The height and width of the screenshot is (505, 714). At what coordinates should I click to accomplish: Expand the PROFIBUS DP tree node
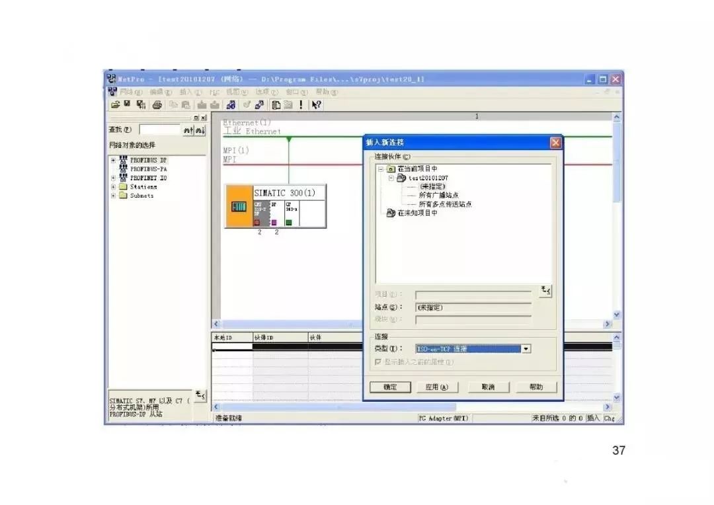pyautogui.click(x=113, y=160)
